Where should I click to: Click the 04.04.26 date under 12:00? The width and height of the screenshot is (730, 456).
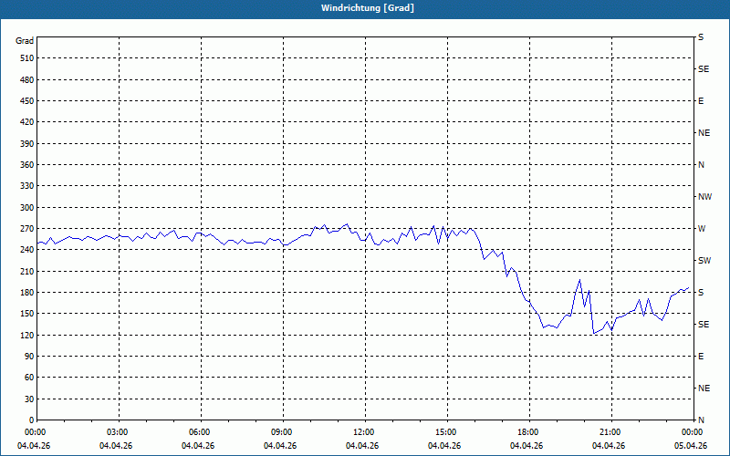point(362,446)
